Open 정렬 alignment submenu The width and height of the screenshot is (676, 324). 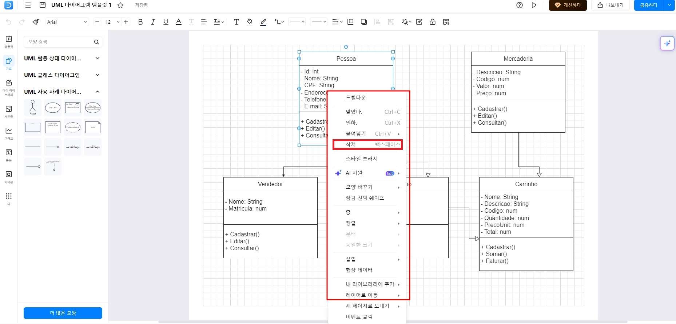[367, 223]
